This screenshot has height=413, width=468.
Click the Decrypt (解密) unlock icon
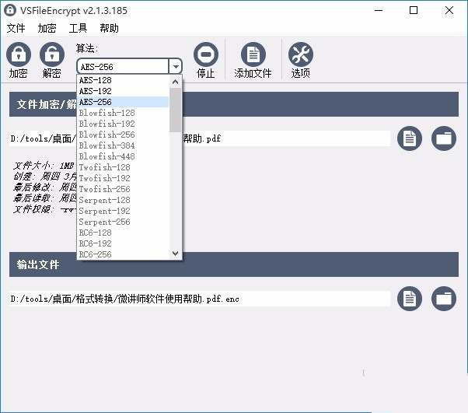(x=52, y=54)
